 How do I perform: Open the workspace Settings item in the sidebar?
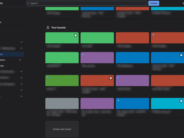tap(2, 66)
